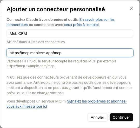
Task: Focus the MobiCRM connector name field
Action: click(70, 34)
